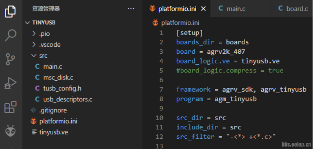This screenshot has width=313, height=149.
Task: Click line number 9 in the gutter
Action: click(x=161, y=108)
